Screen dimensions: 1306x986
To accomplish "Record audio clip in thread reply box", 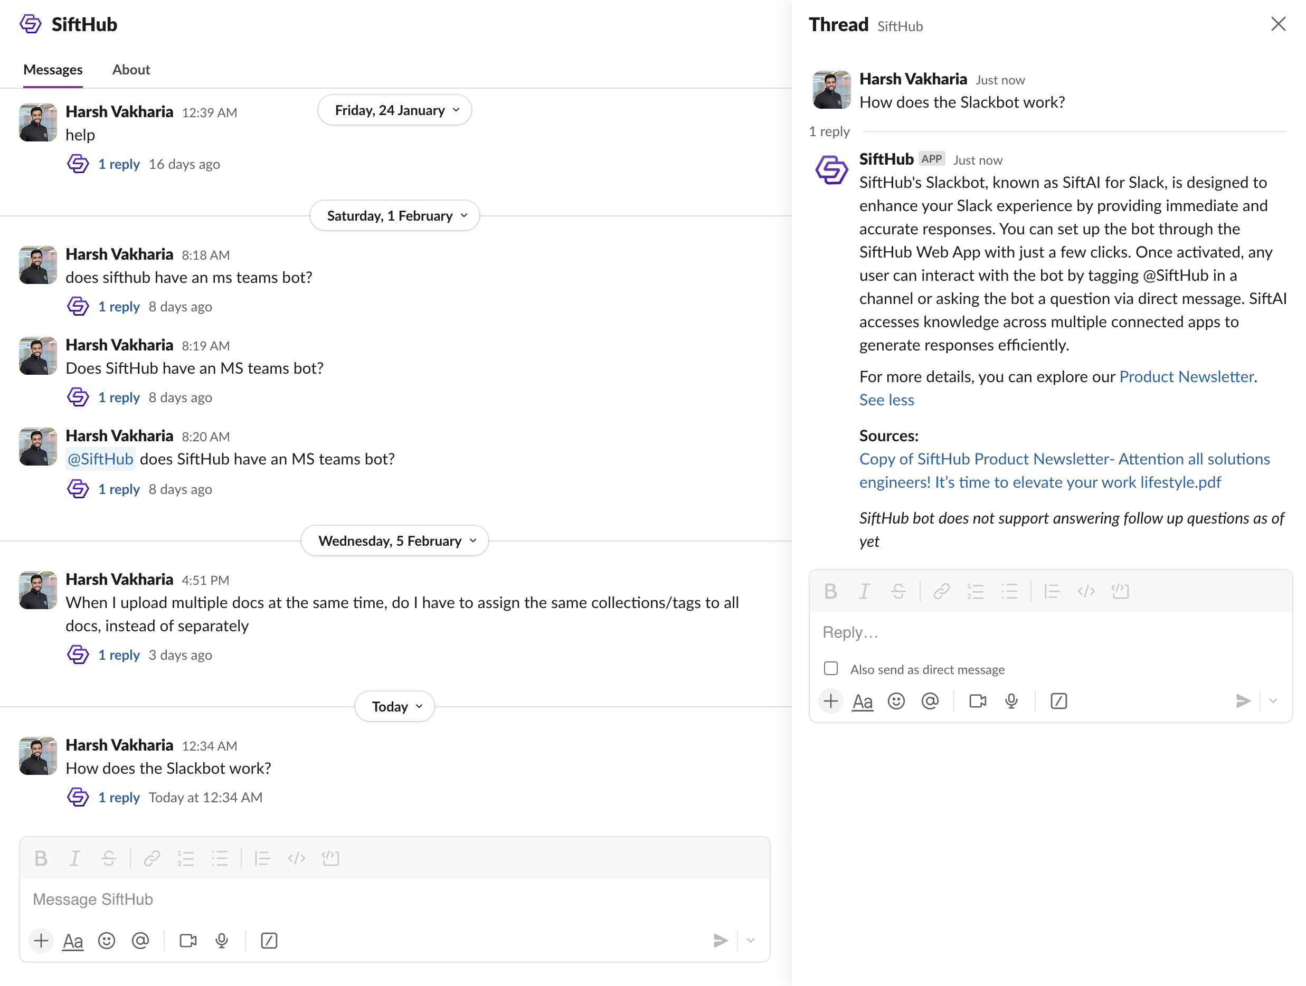I will click(x=1011, y=701).
